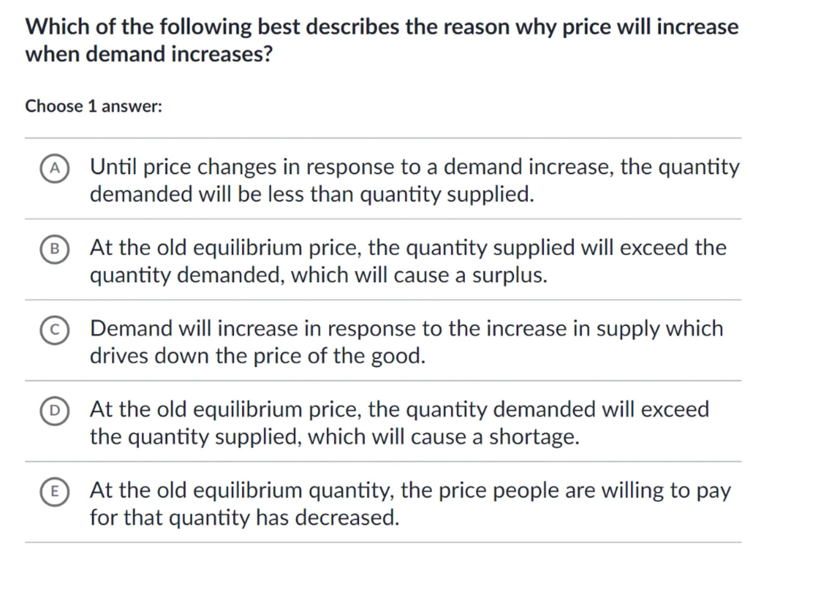Click answer text starting "Until price changes"

click(x=414, y=180)
